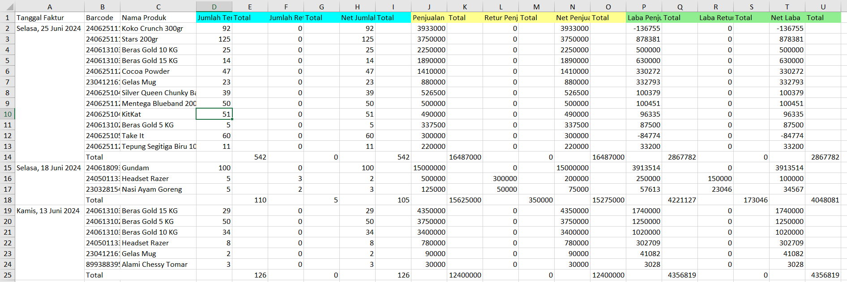Click the Selasa, 18 Juni 2024 date cell
Screen dimensions: 847x282
click(49, 168)
